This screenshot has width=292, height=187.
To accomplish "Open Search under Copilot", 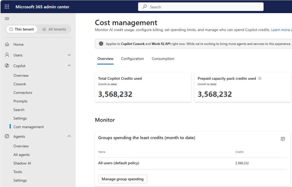I will [x=19, y=110].
